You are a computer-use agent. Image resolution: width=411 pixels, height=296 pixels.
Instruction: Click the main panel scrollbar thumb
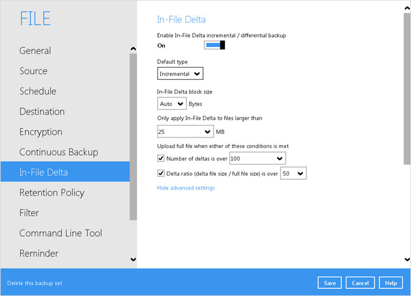click(407, 89)
